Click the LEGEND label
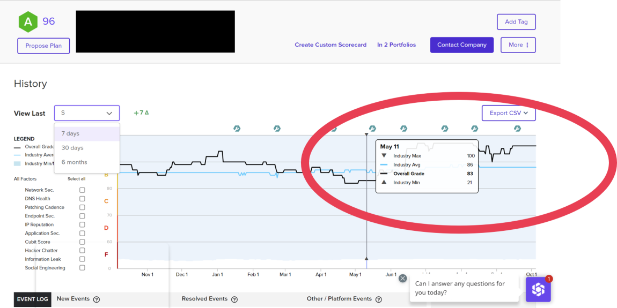The width and height of the screenshot is (617, 308). pos(24,139)
